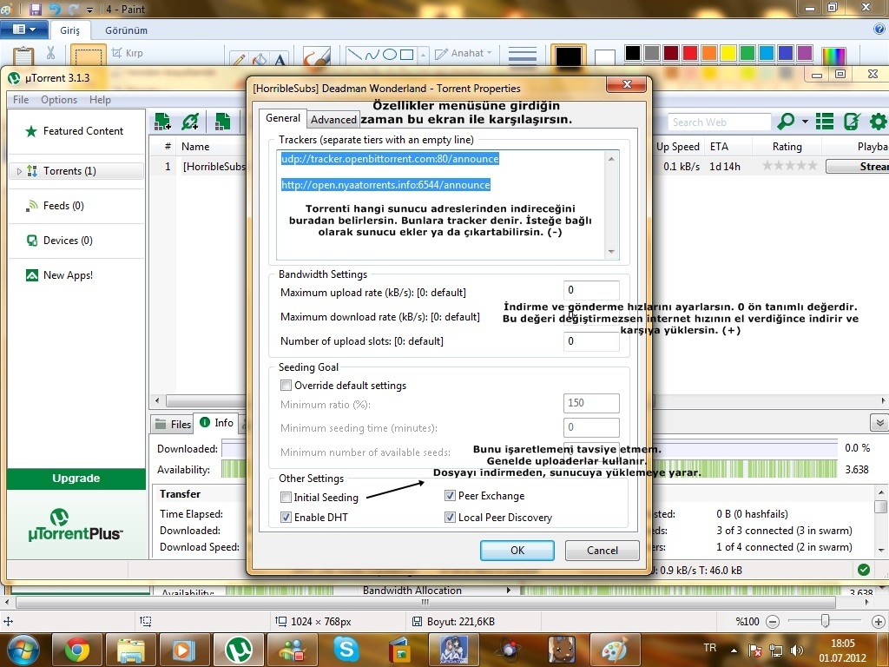This screenshot has width=889, height=667.
Task: Toggle Override default settings checkbox
Action: (x=286, y=385)
